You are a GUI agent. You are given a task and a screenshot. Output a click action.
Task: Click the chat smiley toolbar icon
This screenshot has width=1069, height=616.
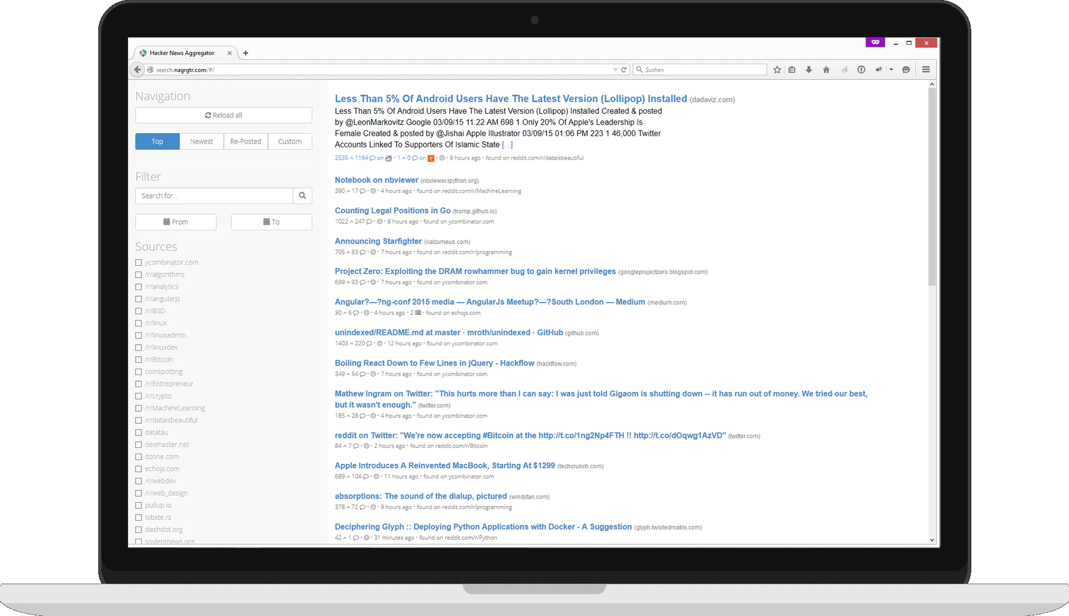(906, 70)
